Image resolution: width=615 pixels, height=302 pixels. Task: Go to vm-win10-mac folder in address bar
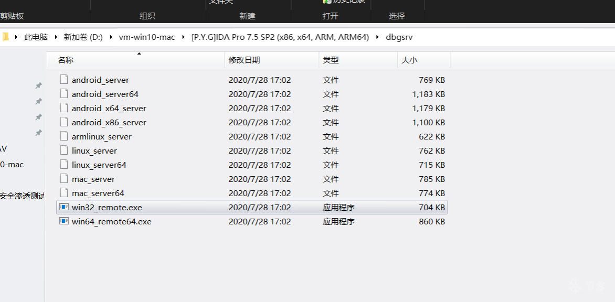click(147, 37)
